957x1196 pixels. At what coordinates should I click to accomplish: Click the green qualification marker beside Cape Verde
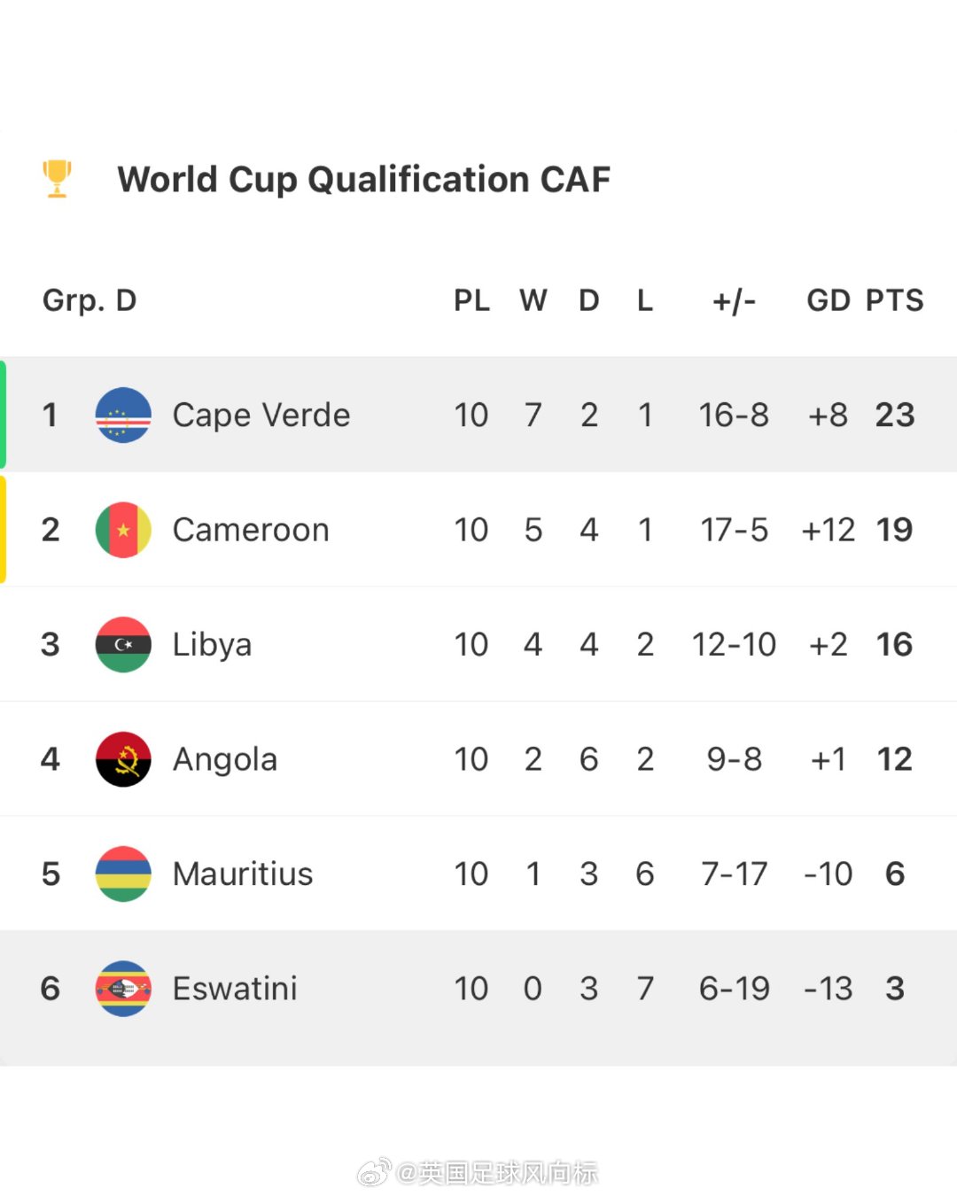4,415
